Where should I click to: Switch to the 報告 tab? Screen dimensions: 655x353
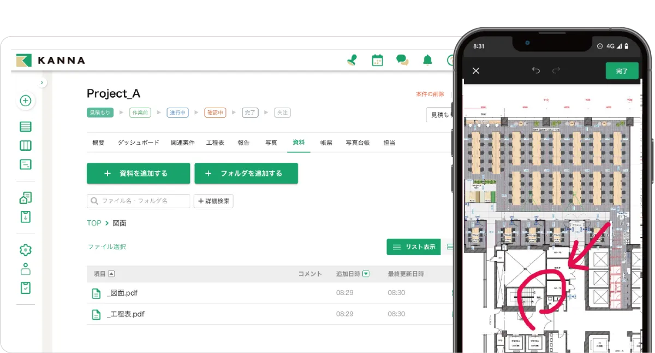(x=243, y=143)
